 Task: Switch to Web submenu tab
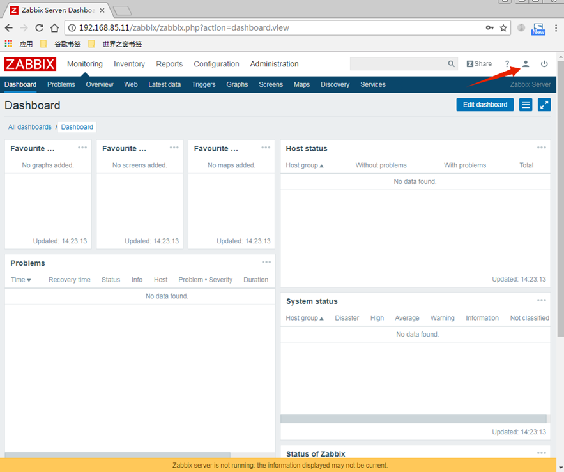(x=131, y=84)
